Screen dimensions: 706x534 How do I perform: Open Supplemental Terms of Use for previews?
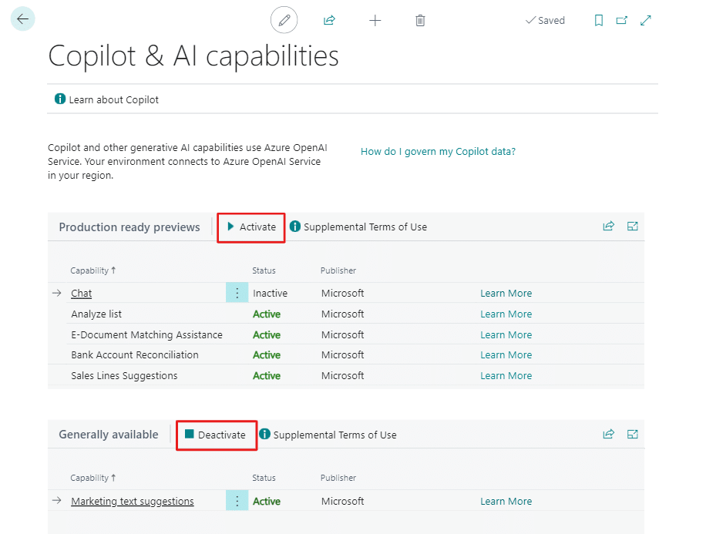coord(358,227)
